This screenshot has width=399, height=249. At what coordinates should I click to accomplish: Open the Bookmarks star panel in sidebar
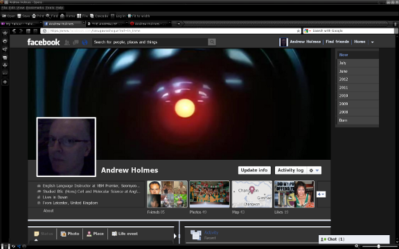(5, 33)
